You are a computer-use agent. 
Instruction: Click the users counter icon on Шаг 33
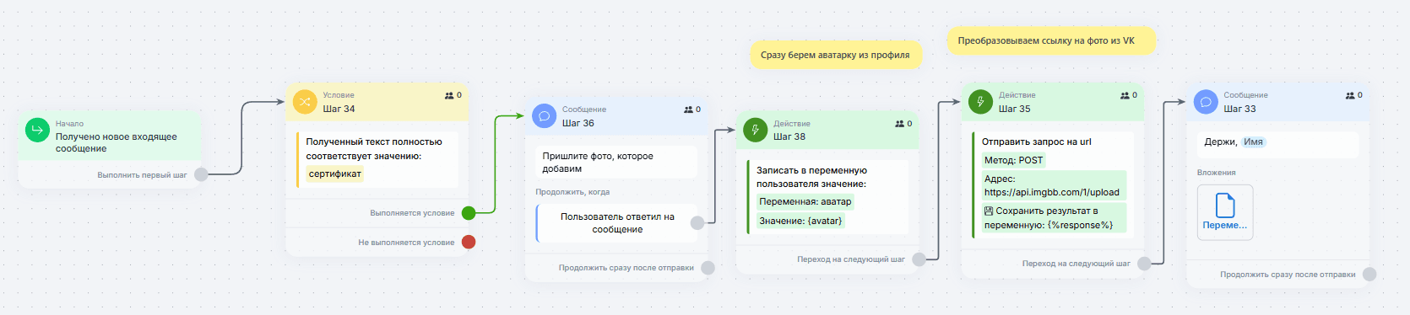point(1350,95)
